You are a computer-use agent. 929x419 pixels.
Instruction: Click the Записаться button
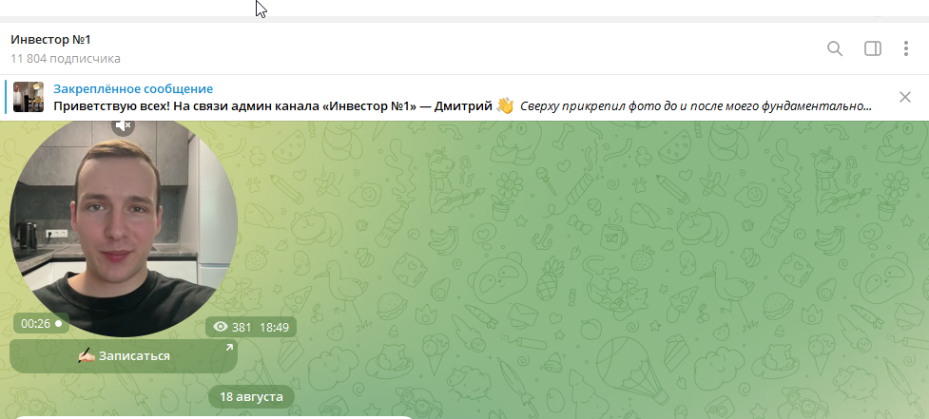[x=124, y=356]
